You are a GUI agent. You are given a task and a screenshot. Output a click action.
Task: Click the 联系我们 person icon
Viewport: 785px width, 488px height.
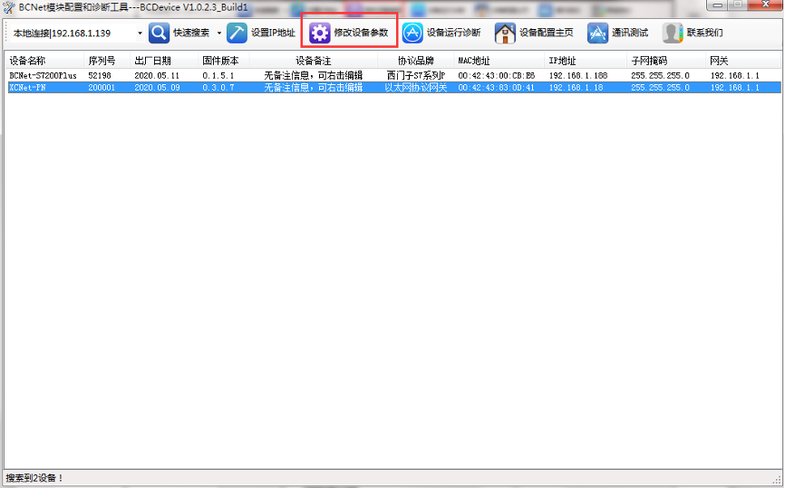(673, 33)
